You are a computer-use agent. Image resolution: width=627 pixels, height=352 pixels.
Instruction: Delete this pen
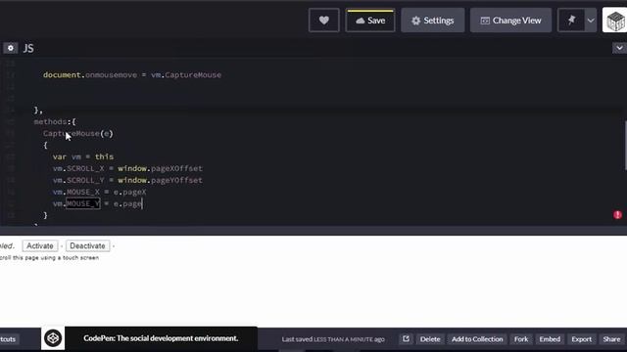coord(430,339)
